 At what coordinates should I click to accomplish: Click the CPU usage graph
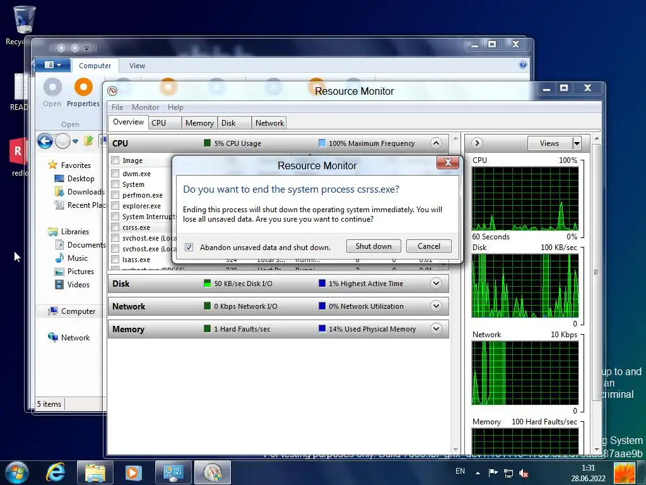tap(525, 199)
